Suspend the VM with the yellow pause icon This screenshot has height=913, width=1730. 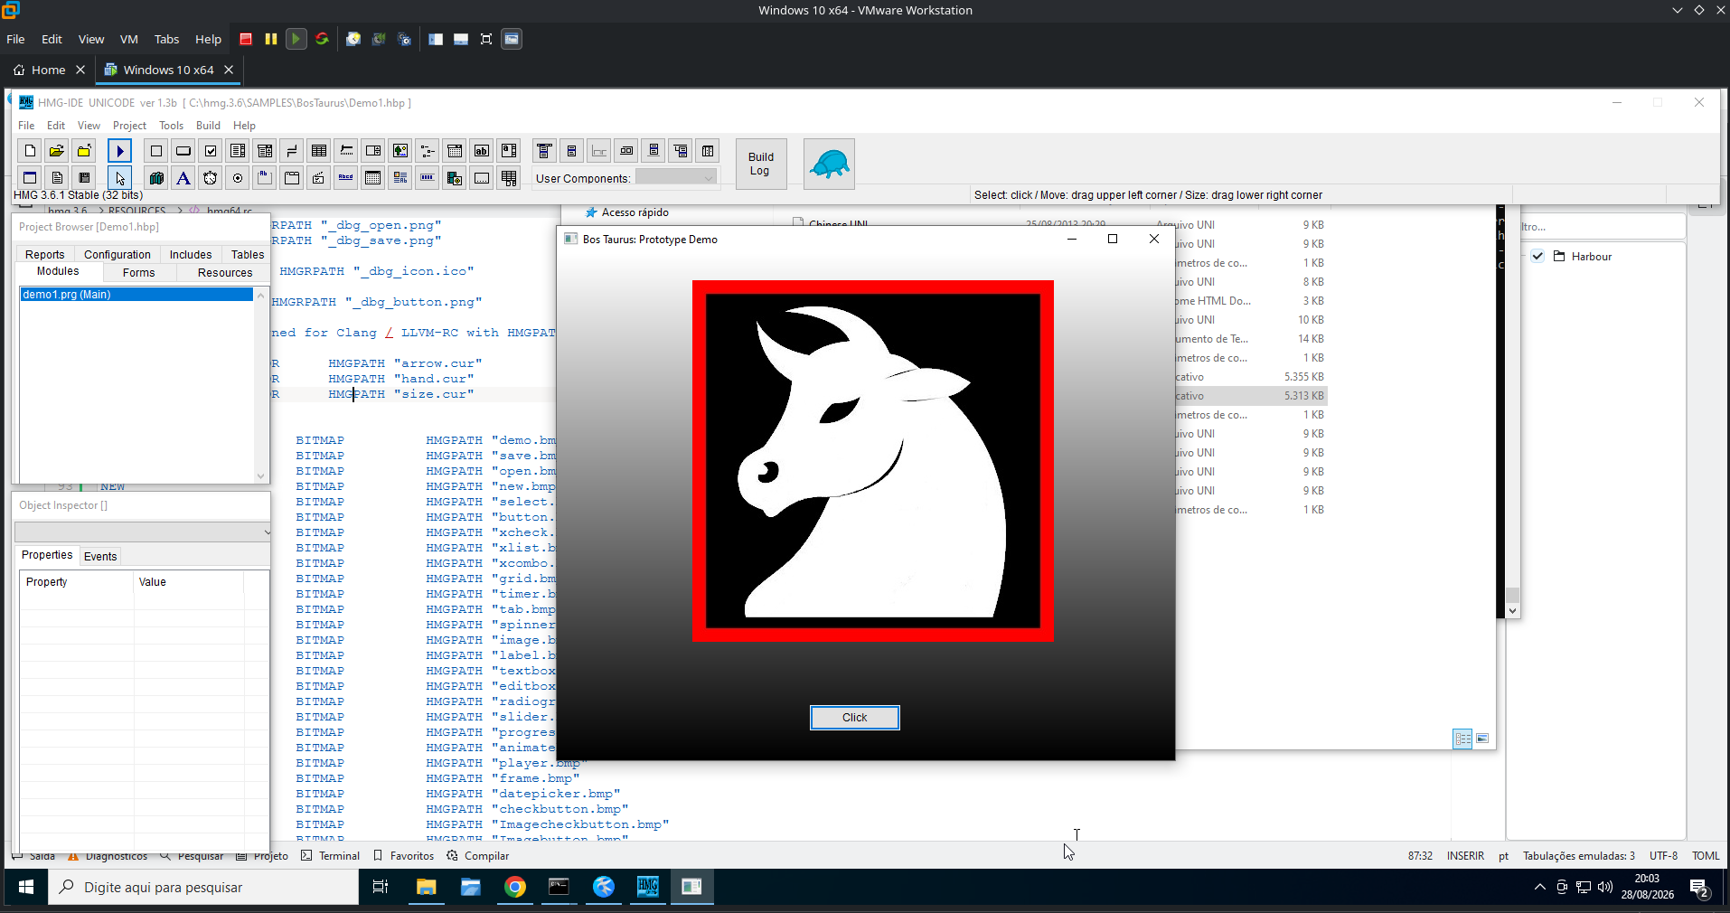[271, 39]
